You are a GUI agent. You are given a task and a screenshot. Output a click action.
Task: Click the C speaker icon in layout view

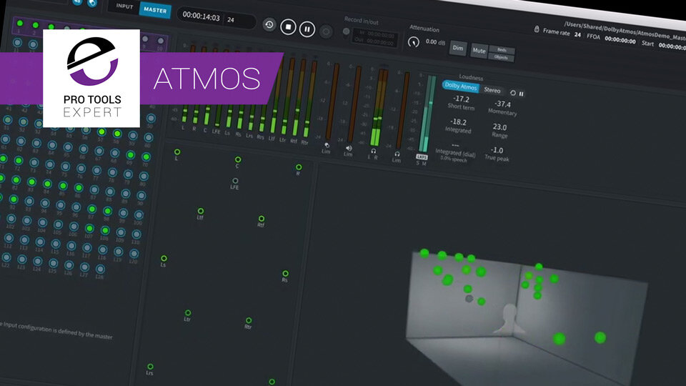click(237, 159)
